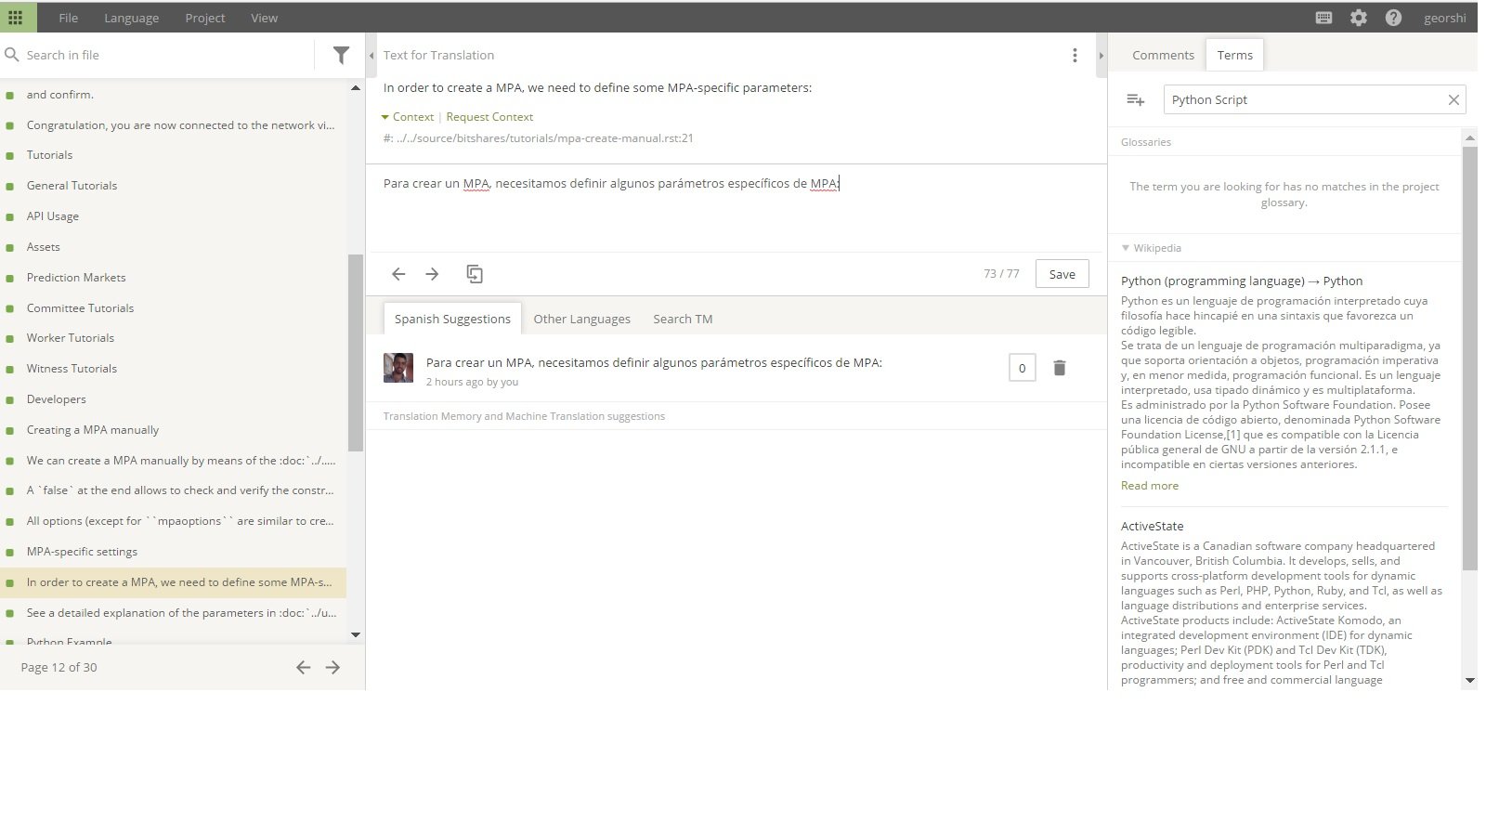The image size is (1486, 836).
Task: Open the string filter funnel icon
Action: (341, 55)
